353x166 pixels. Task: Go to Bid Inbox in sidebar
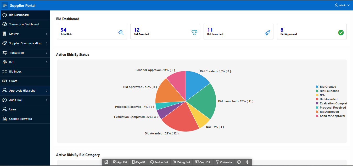tap(15, 72)
